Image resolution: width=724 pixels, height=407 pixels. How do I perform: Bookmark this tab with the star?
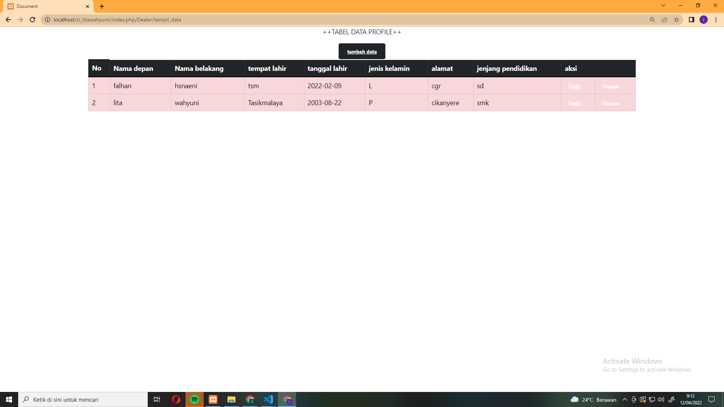(676, 20)
